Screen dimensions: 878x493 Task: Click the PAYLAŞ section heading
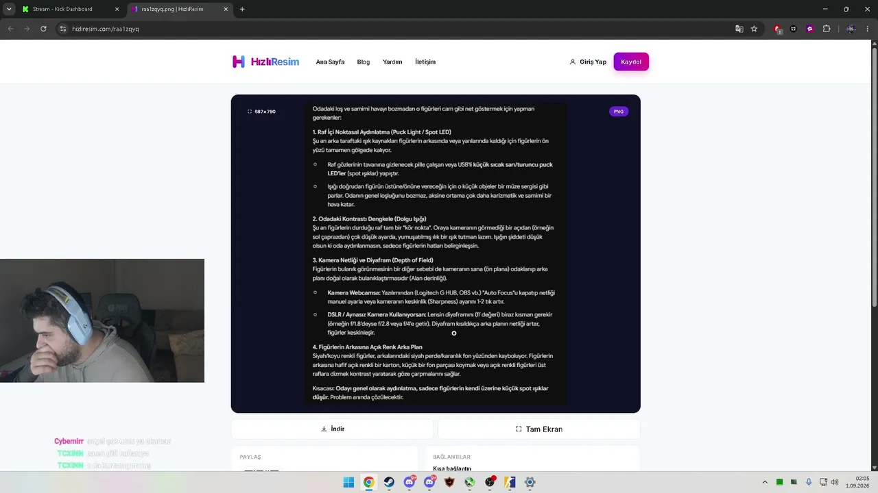tap(250, 457)
